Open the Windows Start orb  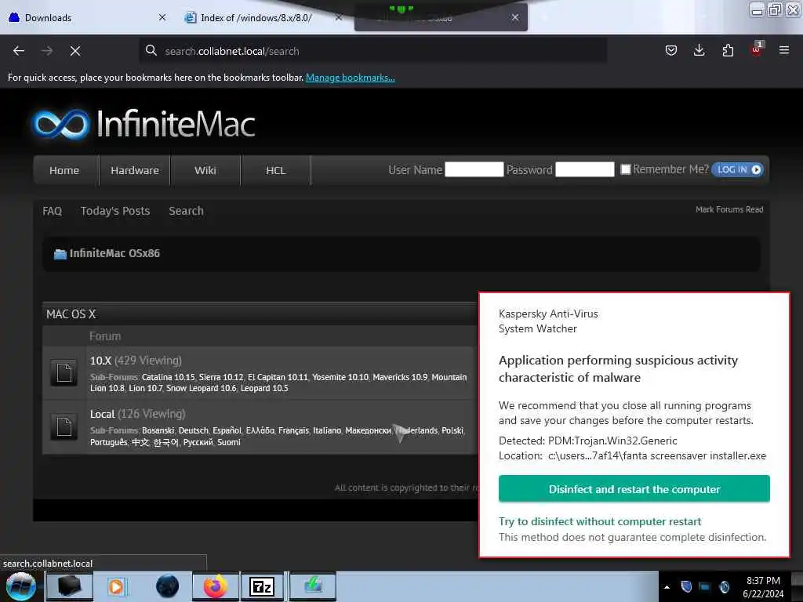[x=20, y=586]
